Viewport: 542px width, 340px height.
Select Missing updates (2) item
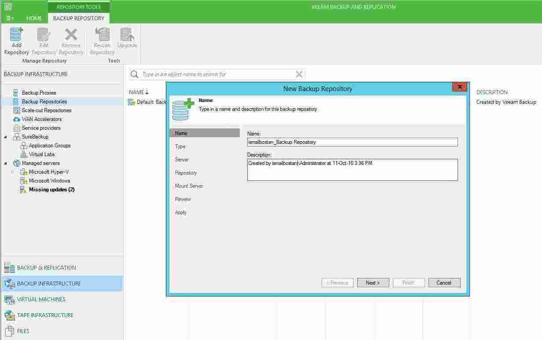tap(51, 190)
